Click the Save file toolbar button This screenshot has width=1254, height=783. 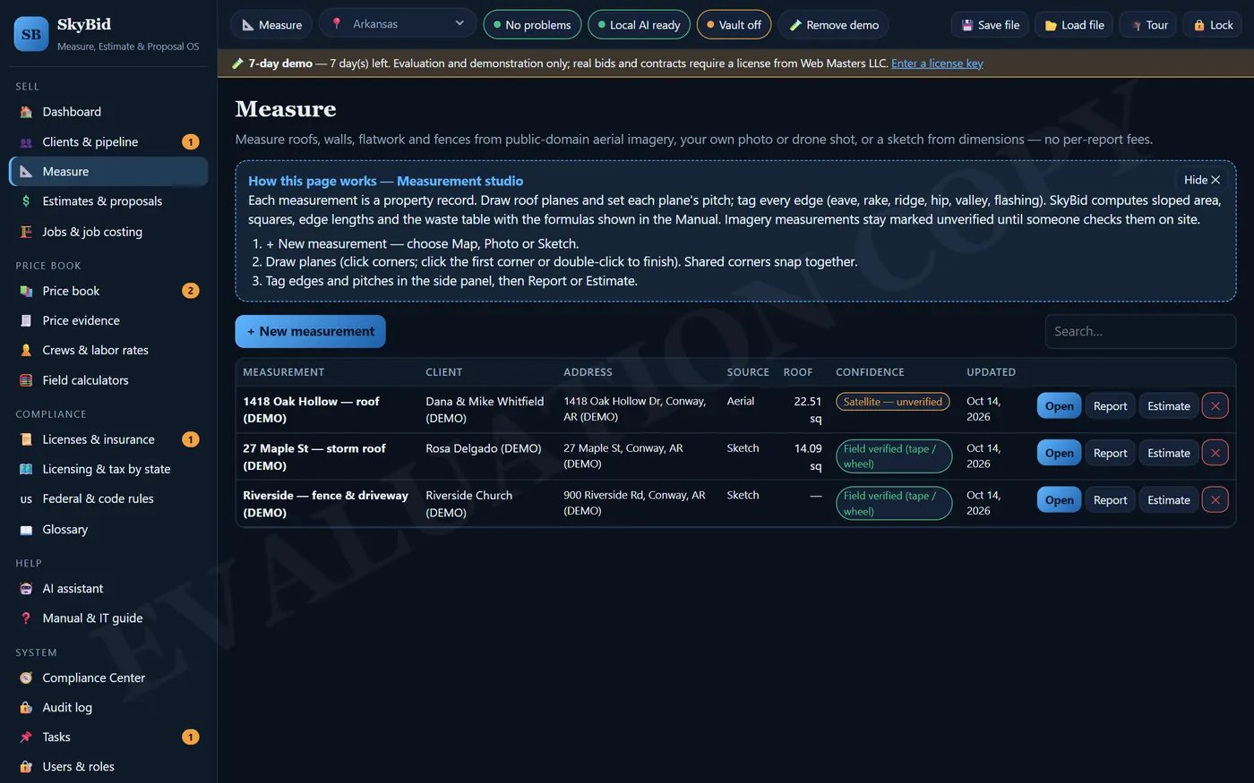990,25
